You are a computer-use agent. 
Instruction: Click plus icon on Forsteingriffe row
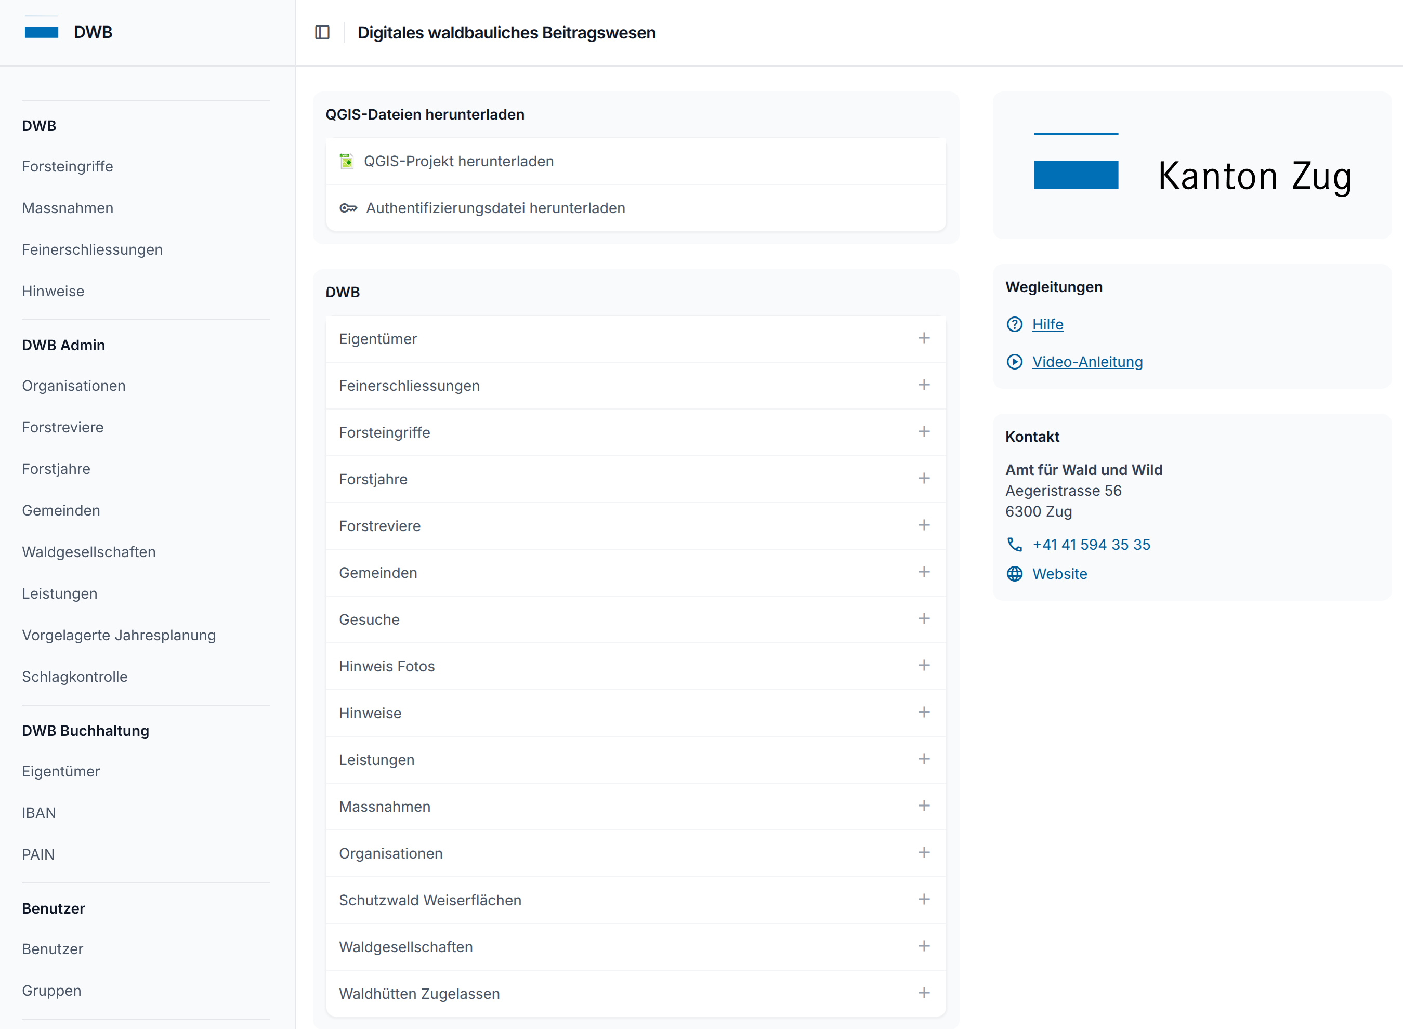click(x=924, y=432)
